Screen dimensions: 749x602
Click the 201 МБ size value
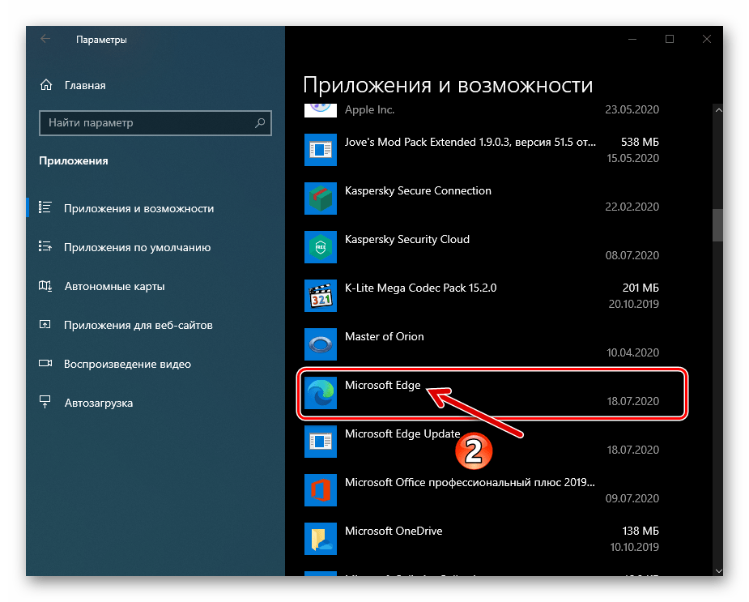[640, 288]
